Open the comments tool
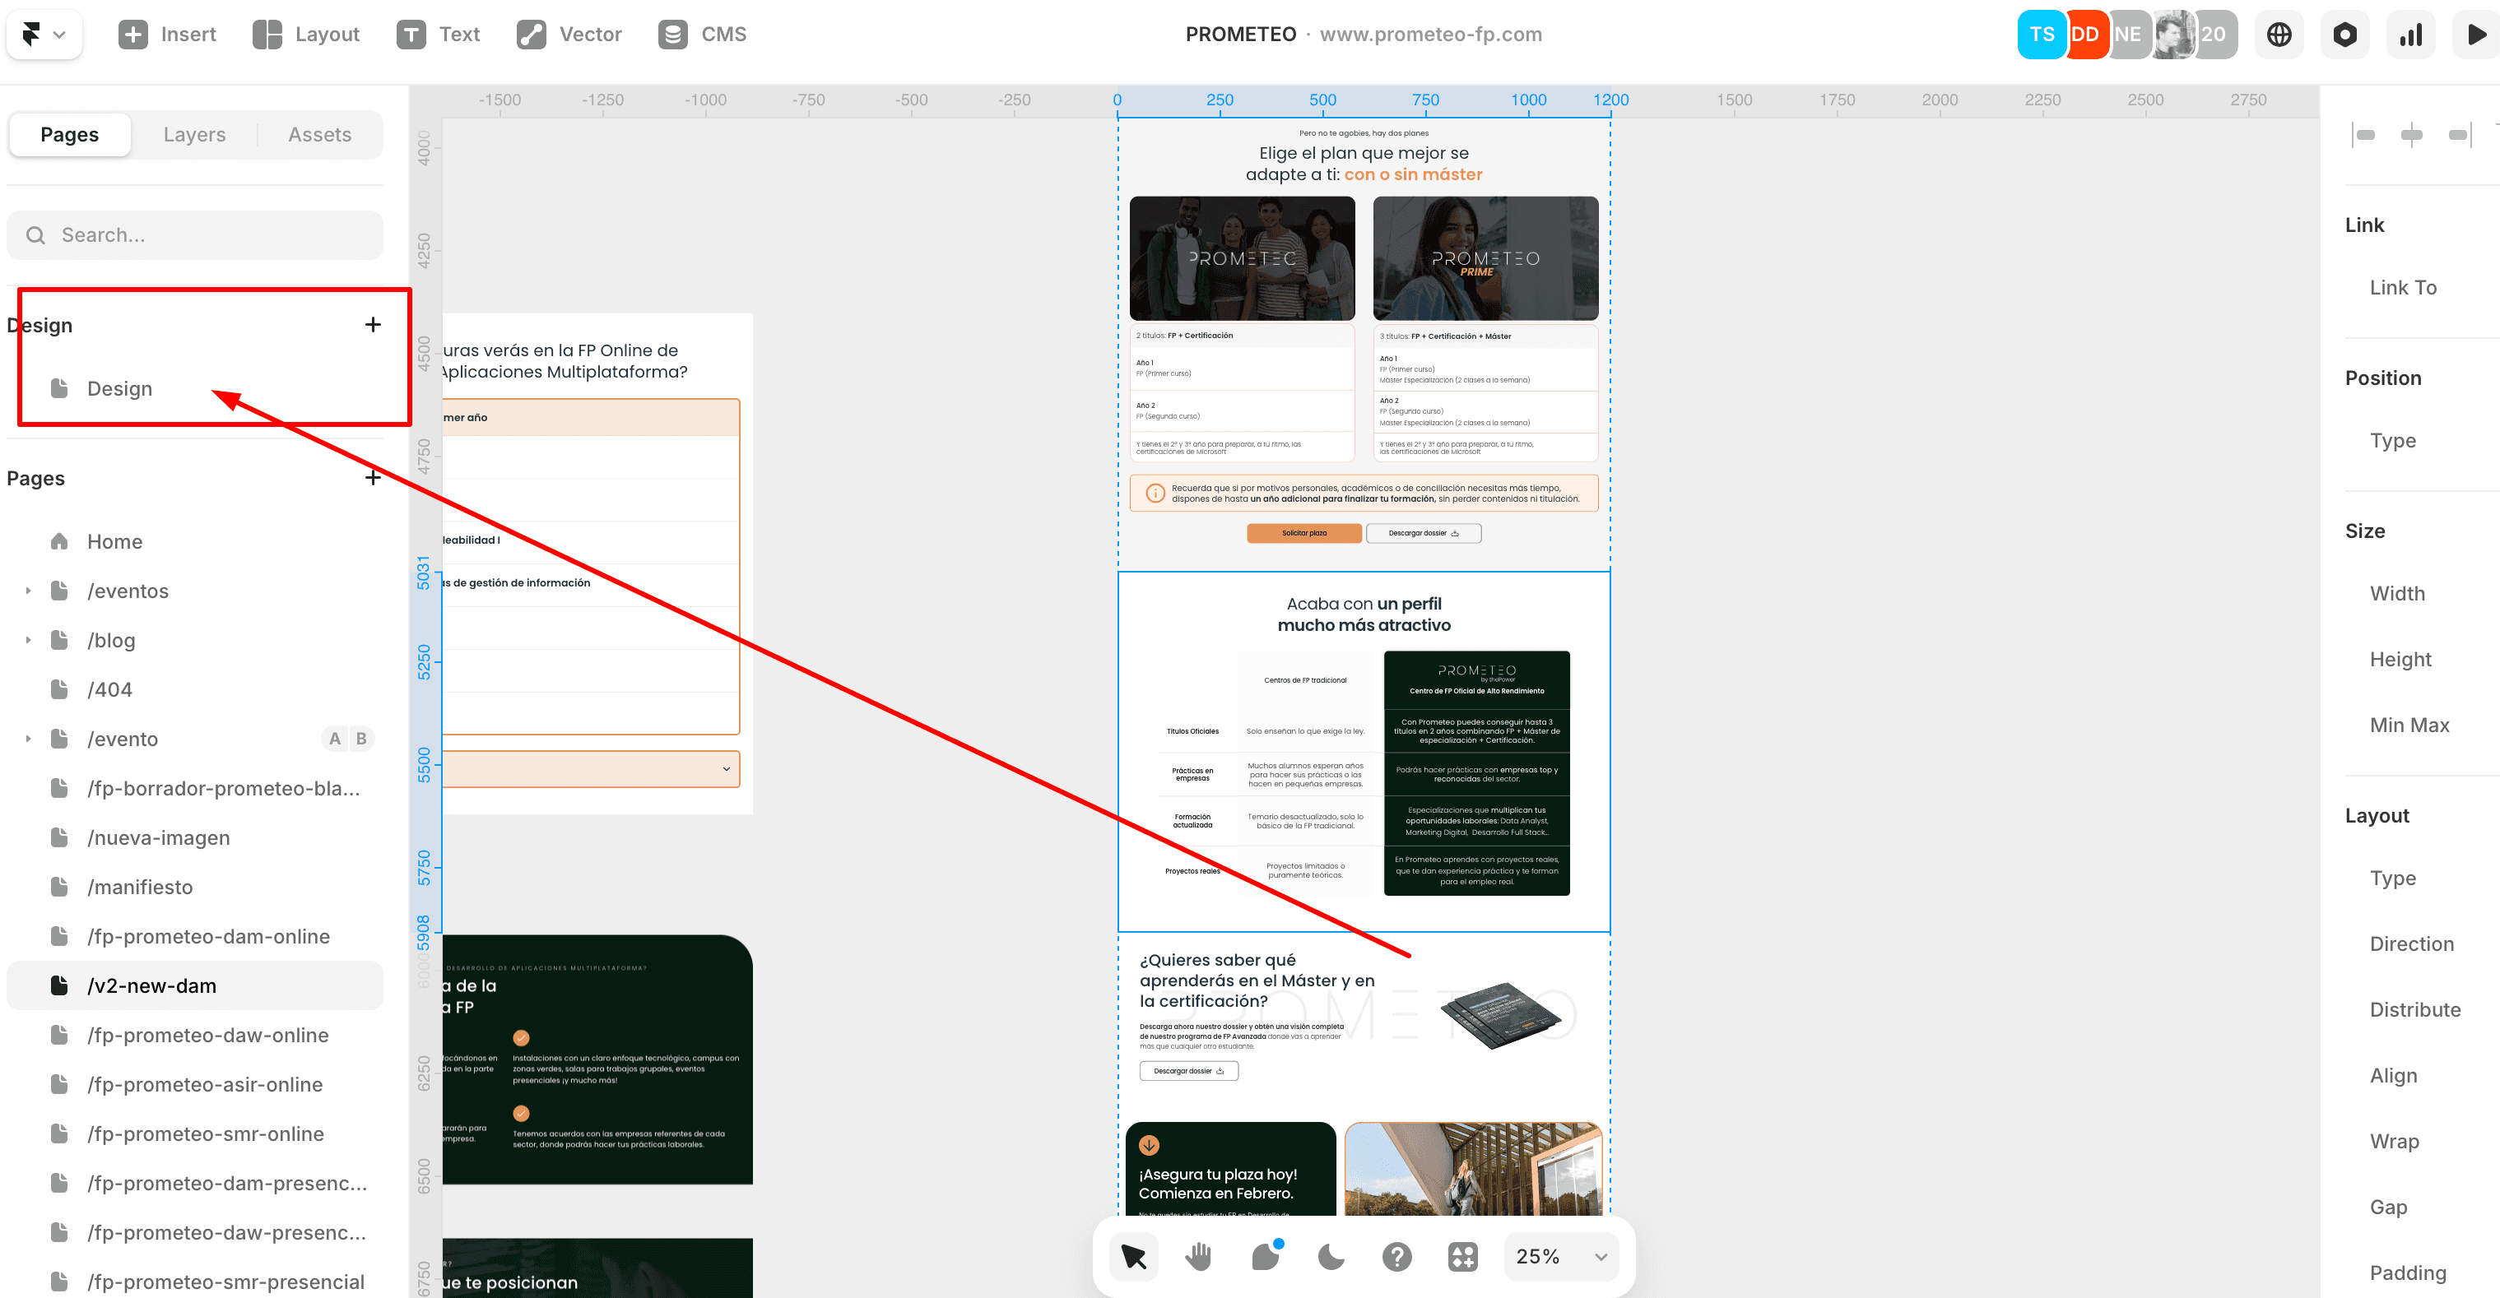2500x1298 pixels. [1266, 1256]
